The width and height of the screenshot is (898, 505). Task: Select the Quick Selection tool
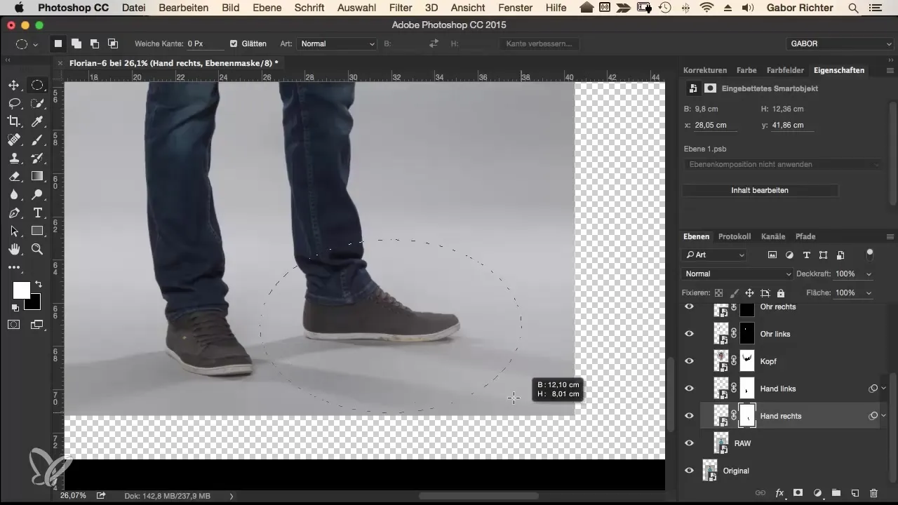[x=37, y=103]
